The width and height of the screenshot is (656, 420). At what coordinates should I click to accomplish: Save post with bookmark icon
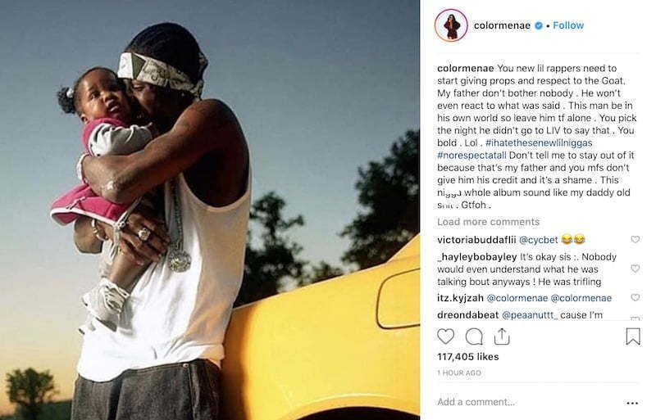click(x=633, y=336)
